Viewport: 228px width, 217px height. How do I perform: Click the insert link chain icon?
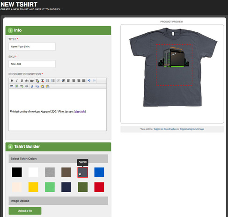pyautogui.click(x=22, y=86)
